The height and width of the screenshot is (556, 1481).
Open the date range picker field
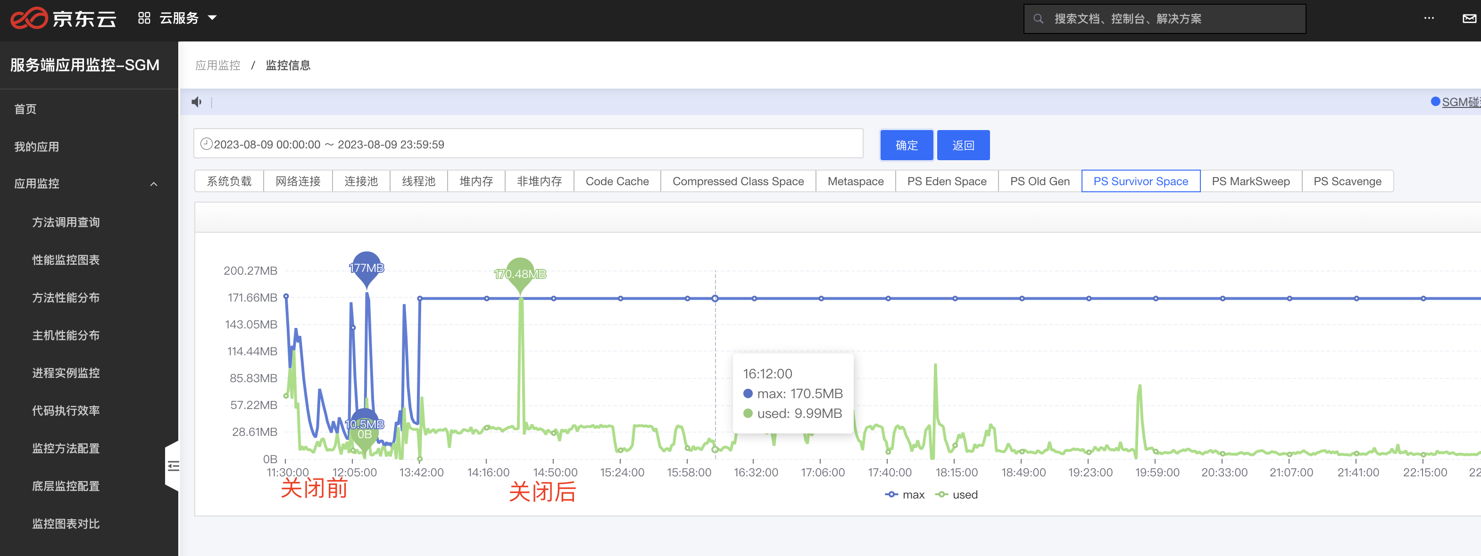pos(528,144)
